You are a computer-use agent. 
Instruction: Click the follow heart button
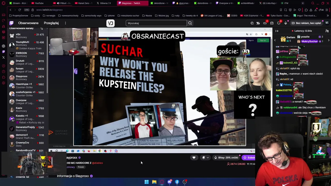pos(194,158)
